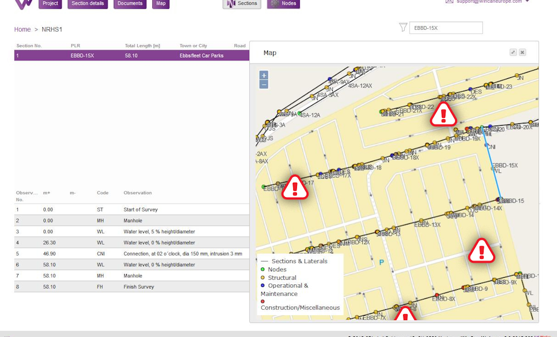Sort by Total Length [m] header
The width and height of the screenshot is (557, 337).
(143, 46)
